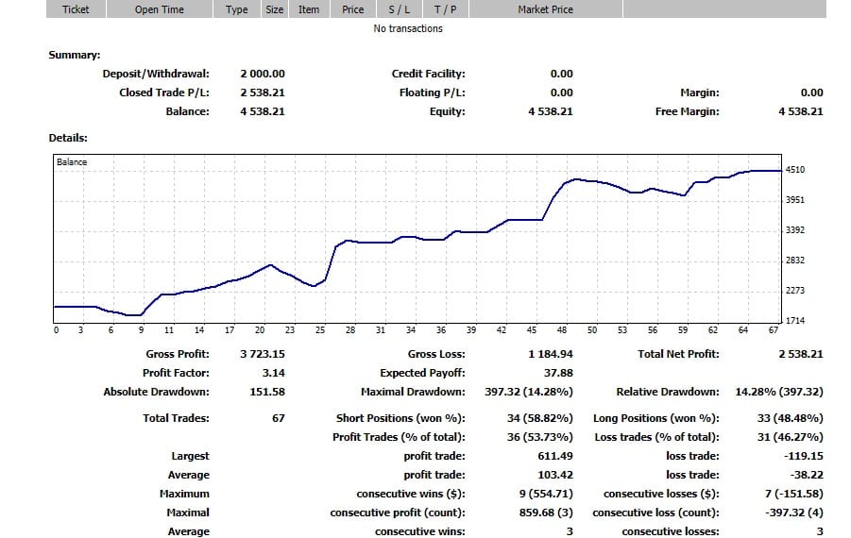Sort by the Open Time column header
The width and height of the screenshot is (851, 538).
pos(160,9)
